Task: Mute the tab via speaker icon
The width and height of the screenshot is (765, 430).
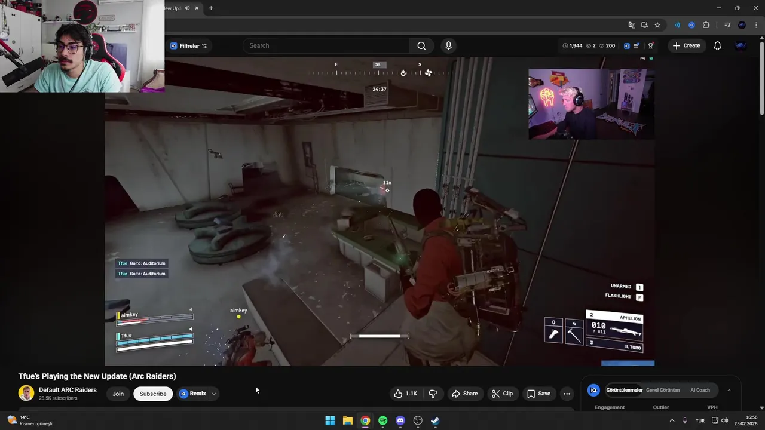Action: pos(187,8)
